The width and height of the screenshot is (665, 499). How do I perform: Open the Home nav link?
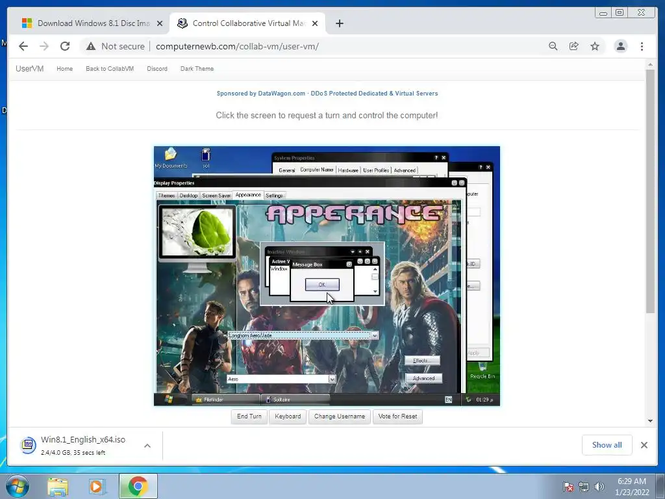click(x=64, y=69)
